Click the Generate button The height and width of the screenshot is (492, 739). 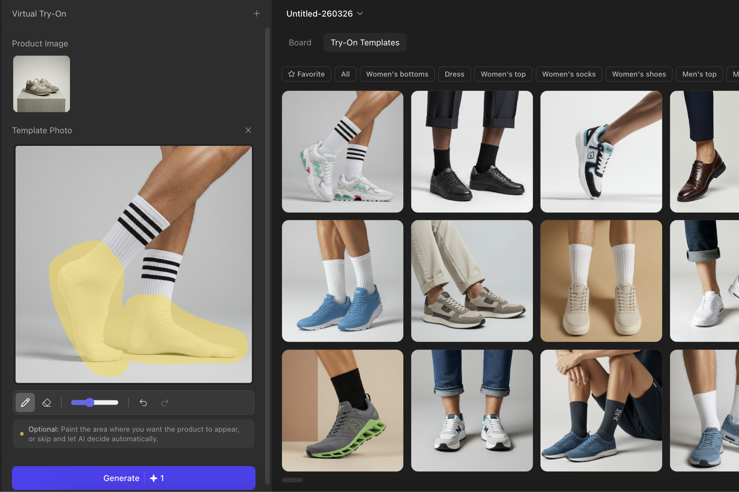[x=134, y=478]
